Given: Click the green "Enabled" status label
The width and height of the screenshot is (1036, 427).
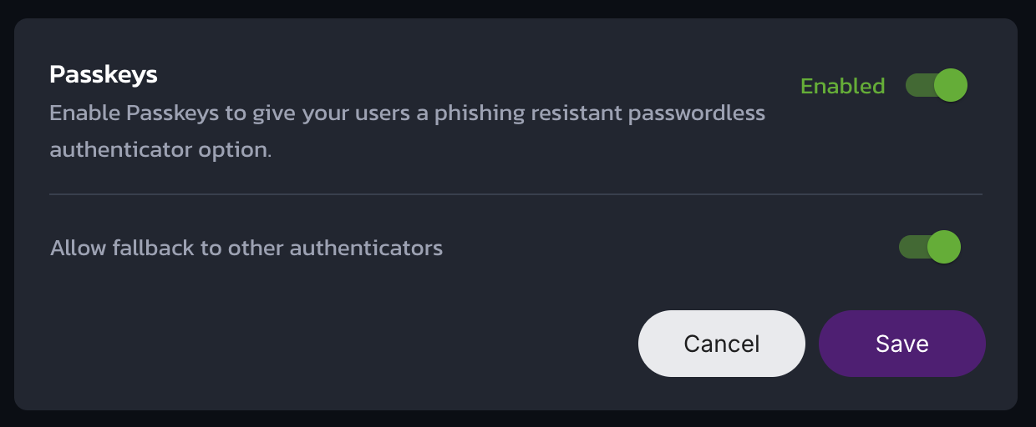Looking at the screenshot, I should (x=842, y=86).
